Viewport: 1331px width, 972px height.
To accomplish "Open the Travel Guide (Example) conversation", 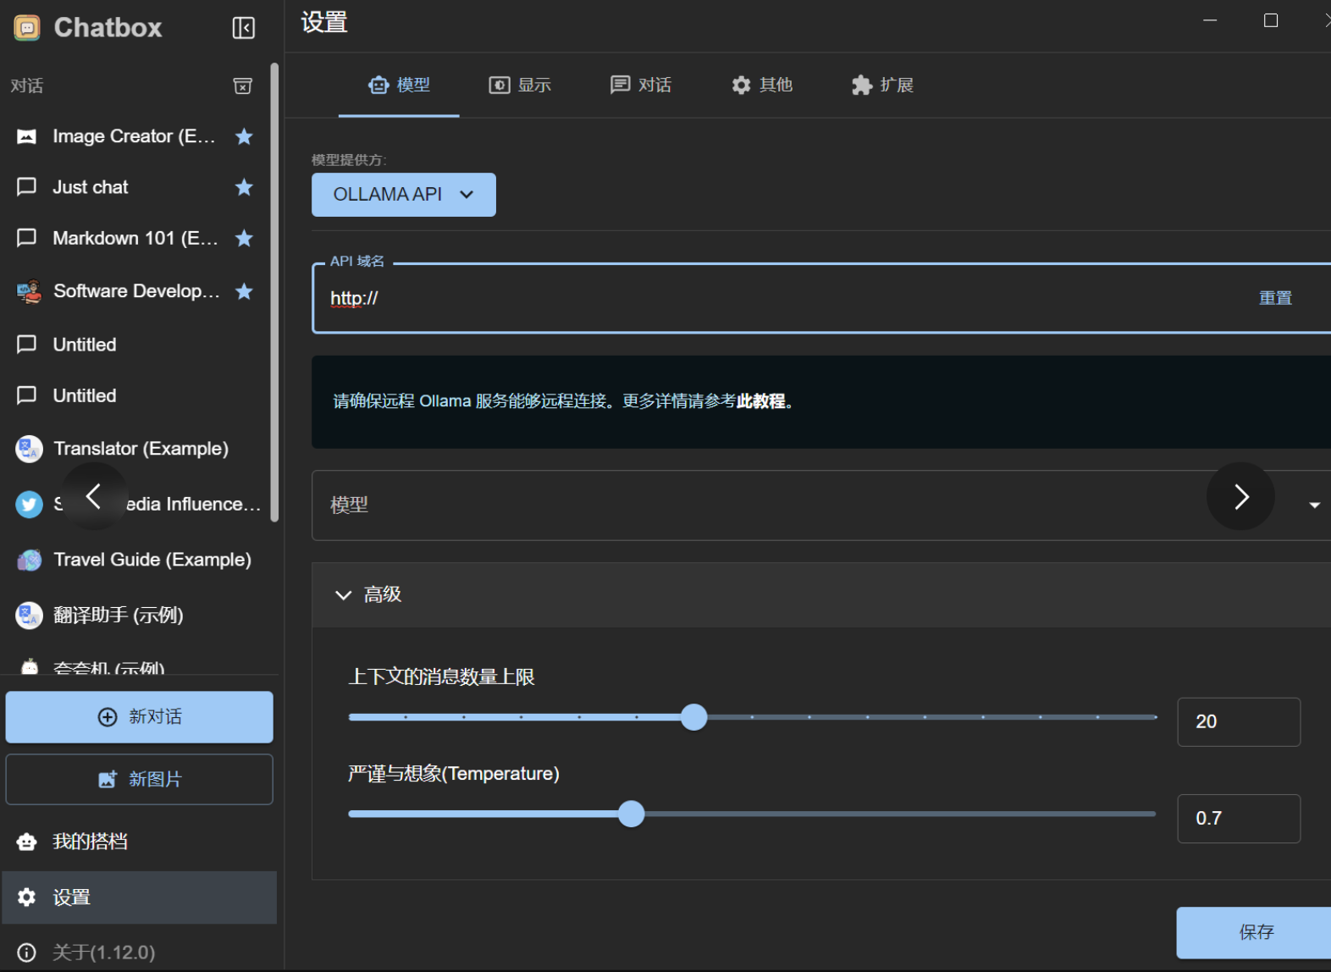I will (135, 560).
